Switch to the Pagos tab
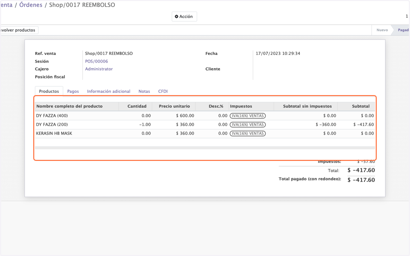 point(73,91)
